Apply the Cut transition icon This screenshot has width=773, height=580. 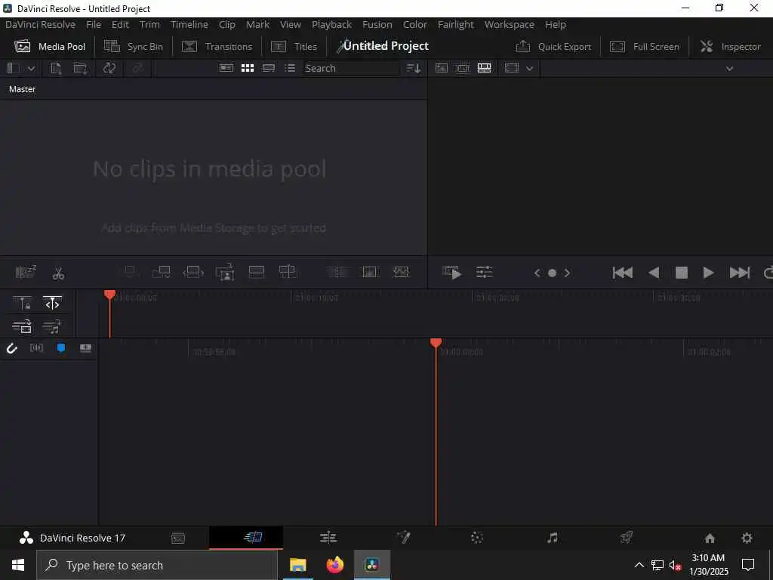tap(337, 272)
